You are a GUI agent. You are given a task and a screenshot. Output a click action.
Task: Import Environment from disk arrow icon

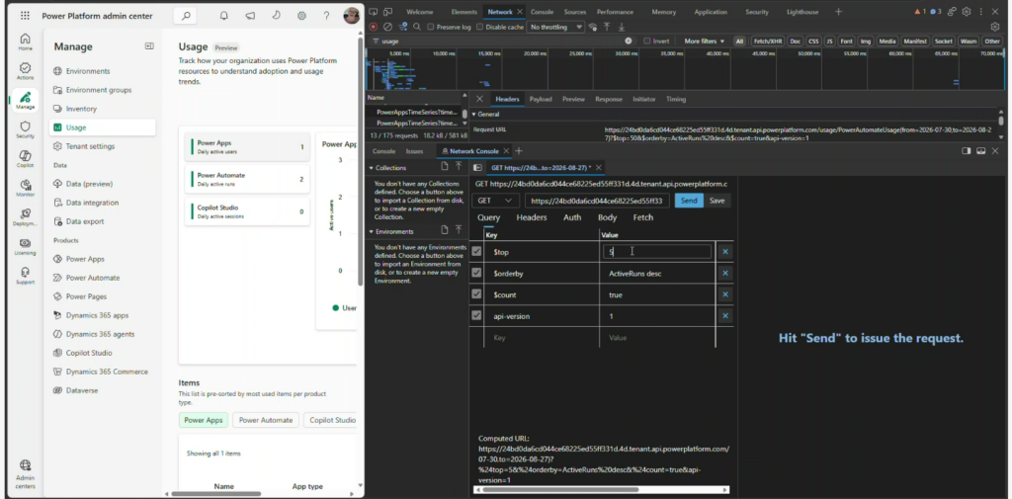click(x=459, y=230)
